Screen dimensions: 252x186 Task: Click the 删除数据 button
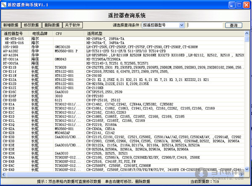52,25
